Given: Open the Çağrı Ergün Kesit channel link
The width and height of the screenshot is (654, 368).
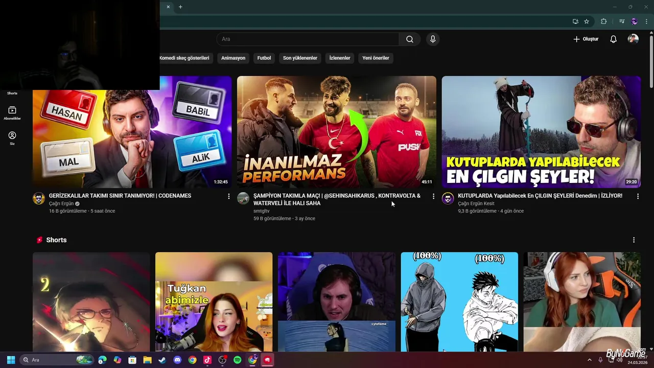Looking at the screenshot, I should [x=476, y=203].
